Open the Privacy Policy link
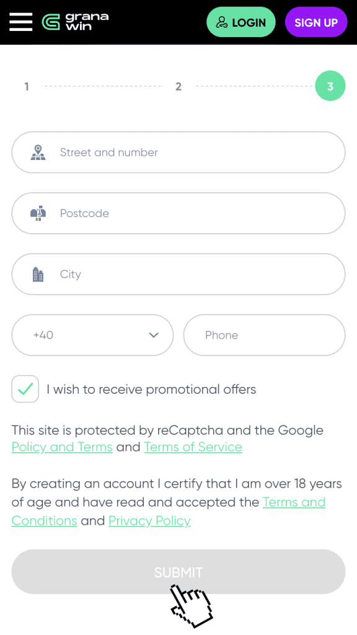This screenshot has height=635, width=357. pos(150,520)
